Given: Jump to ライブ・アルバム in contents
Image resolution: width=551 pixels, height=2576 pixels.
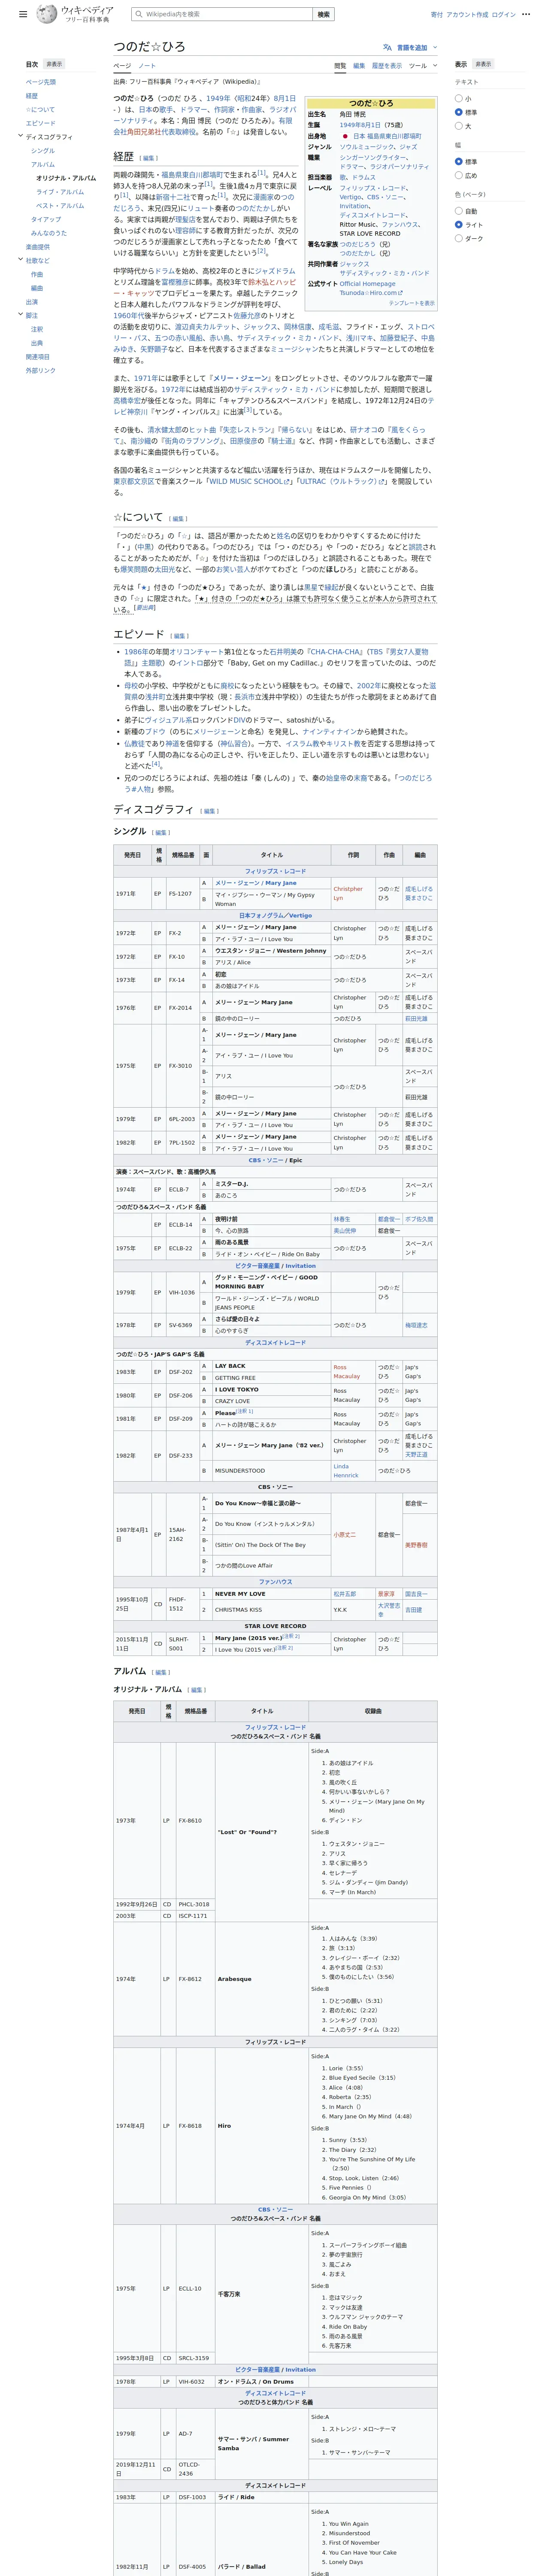Looking at the screenshot, I should coord(60,192).
